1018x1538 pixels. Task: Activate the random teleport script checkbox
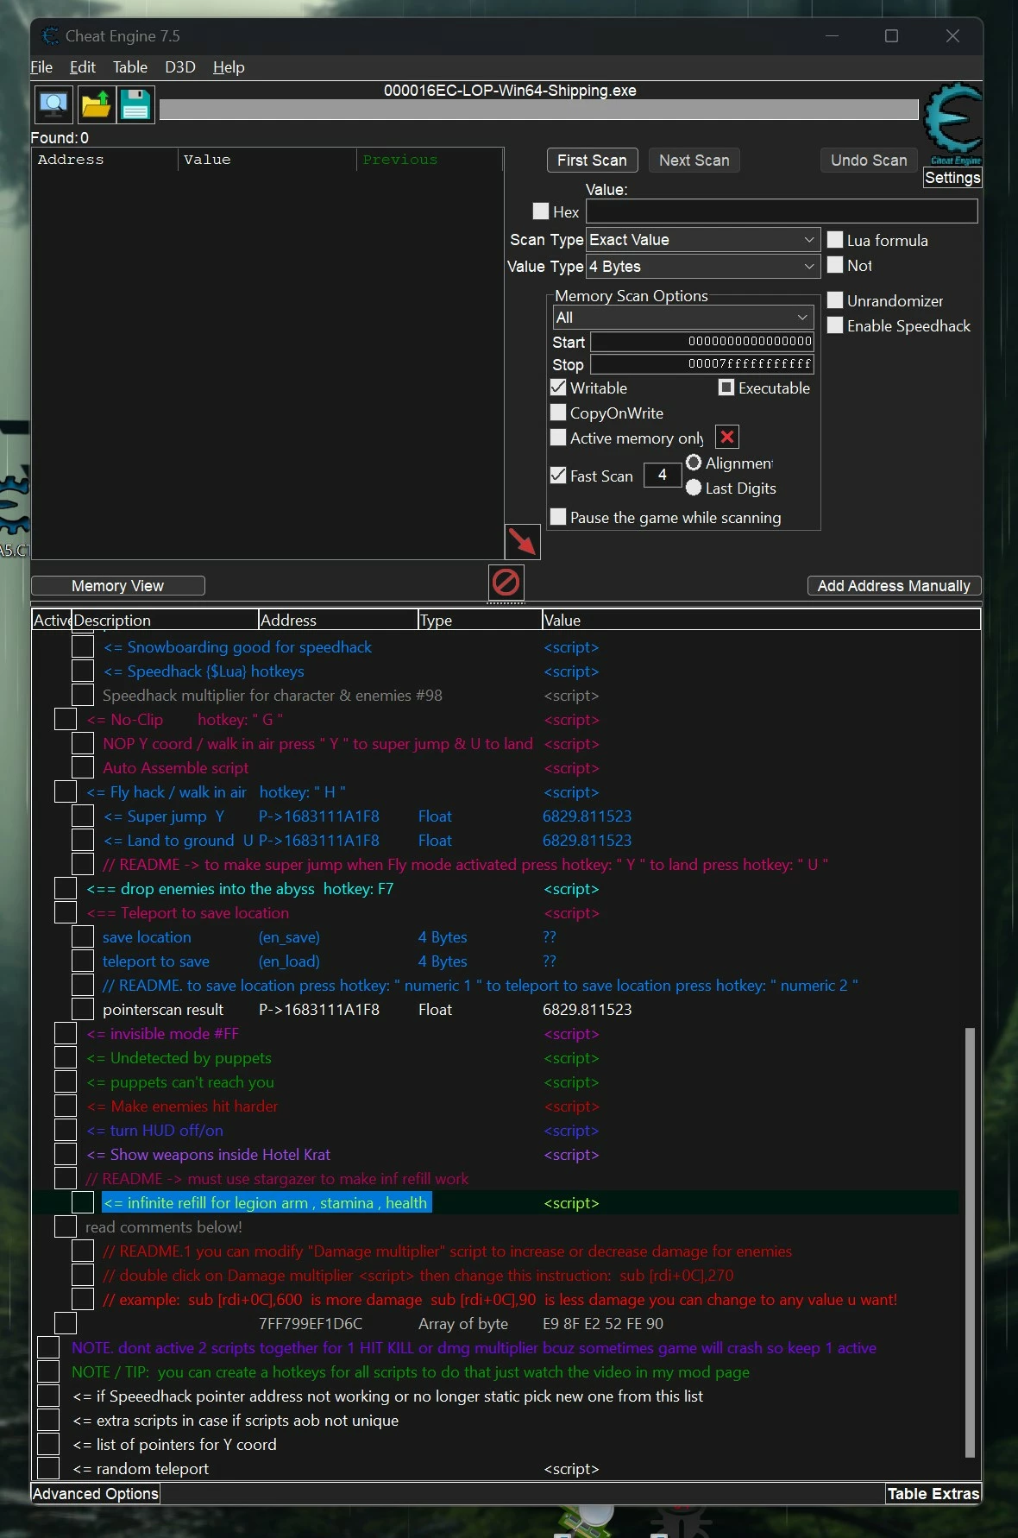[x=48, y=1468]
